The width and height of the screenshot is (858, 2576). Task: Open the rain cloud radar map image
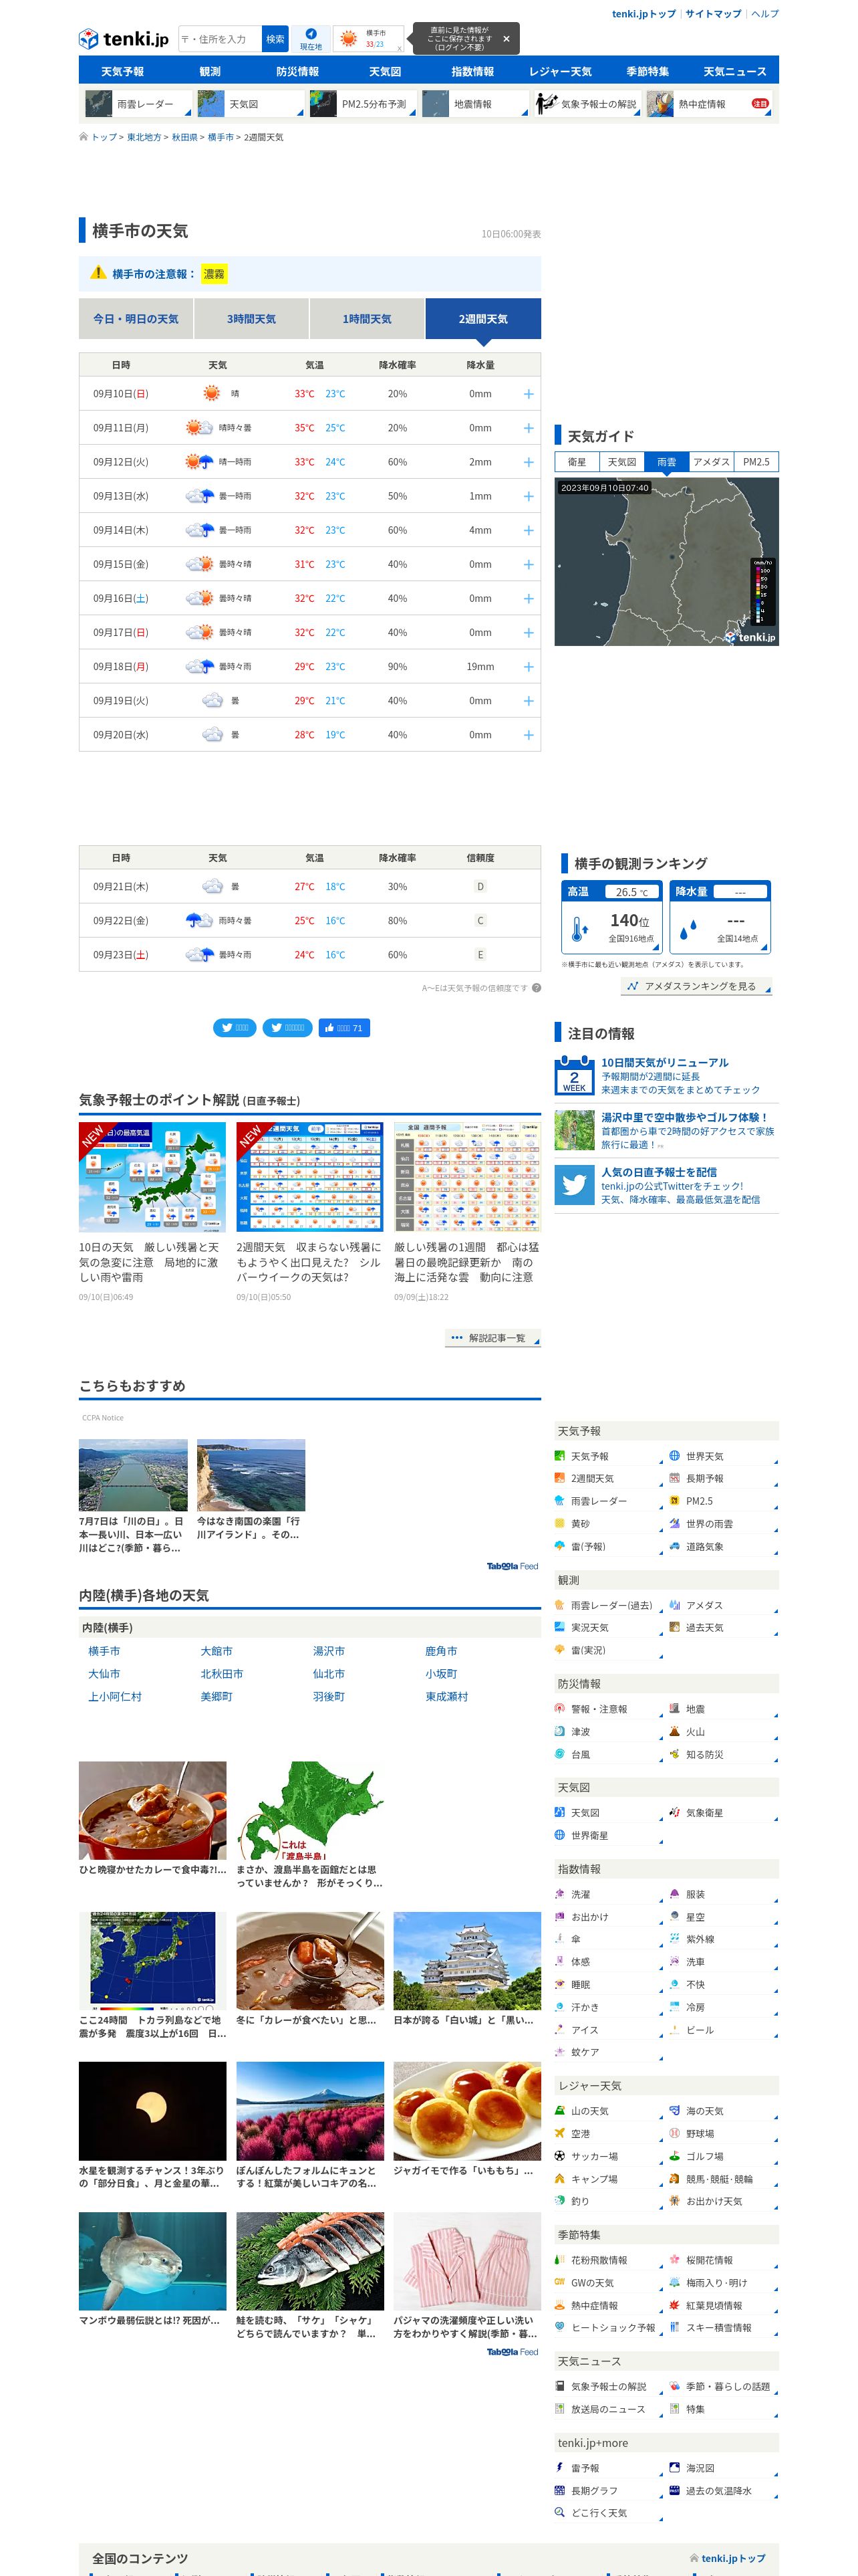(666, 561)
